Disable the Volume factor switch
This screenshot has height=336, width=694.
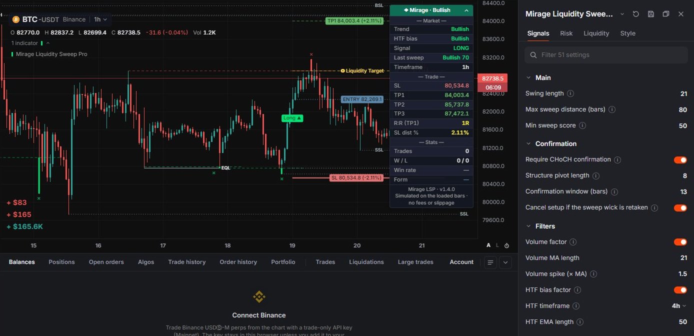pos(680,242)
